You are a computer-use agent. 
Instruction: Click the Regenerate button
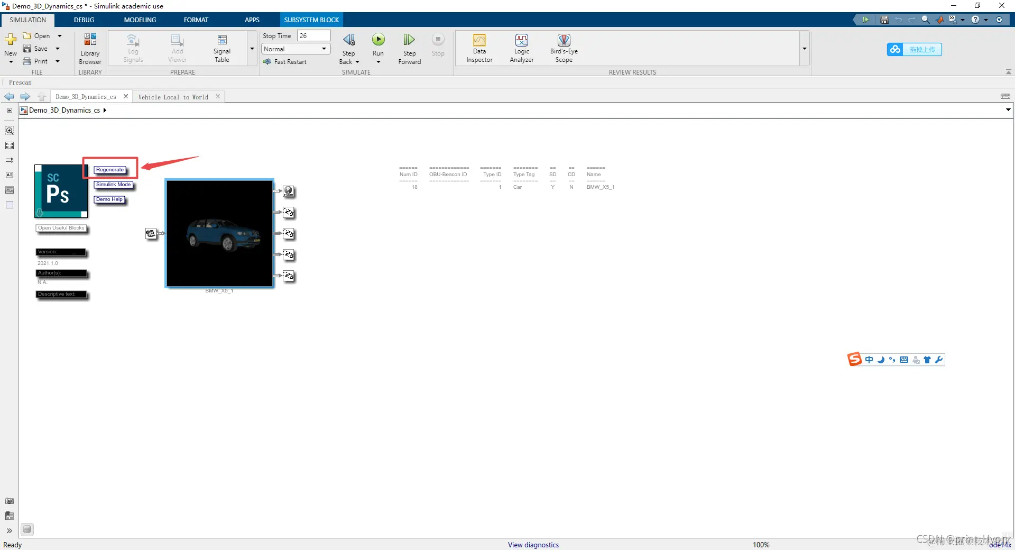tap(110, 170)
